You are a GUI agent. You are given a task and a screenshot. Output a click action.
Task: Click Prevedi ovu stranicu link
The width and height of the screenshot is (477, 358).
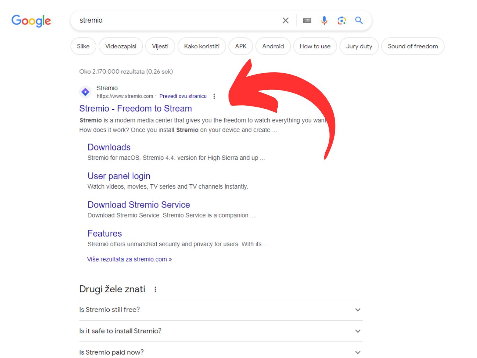point(183,96)
